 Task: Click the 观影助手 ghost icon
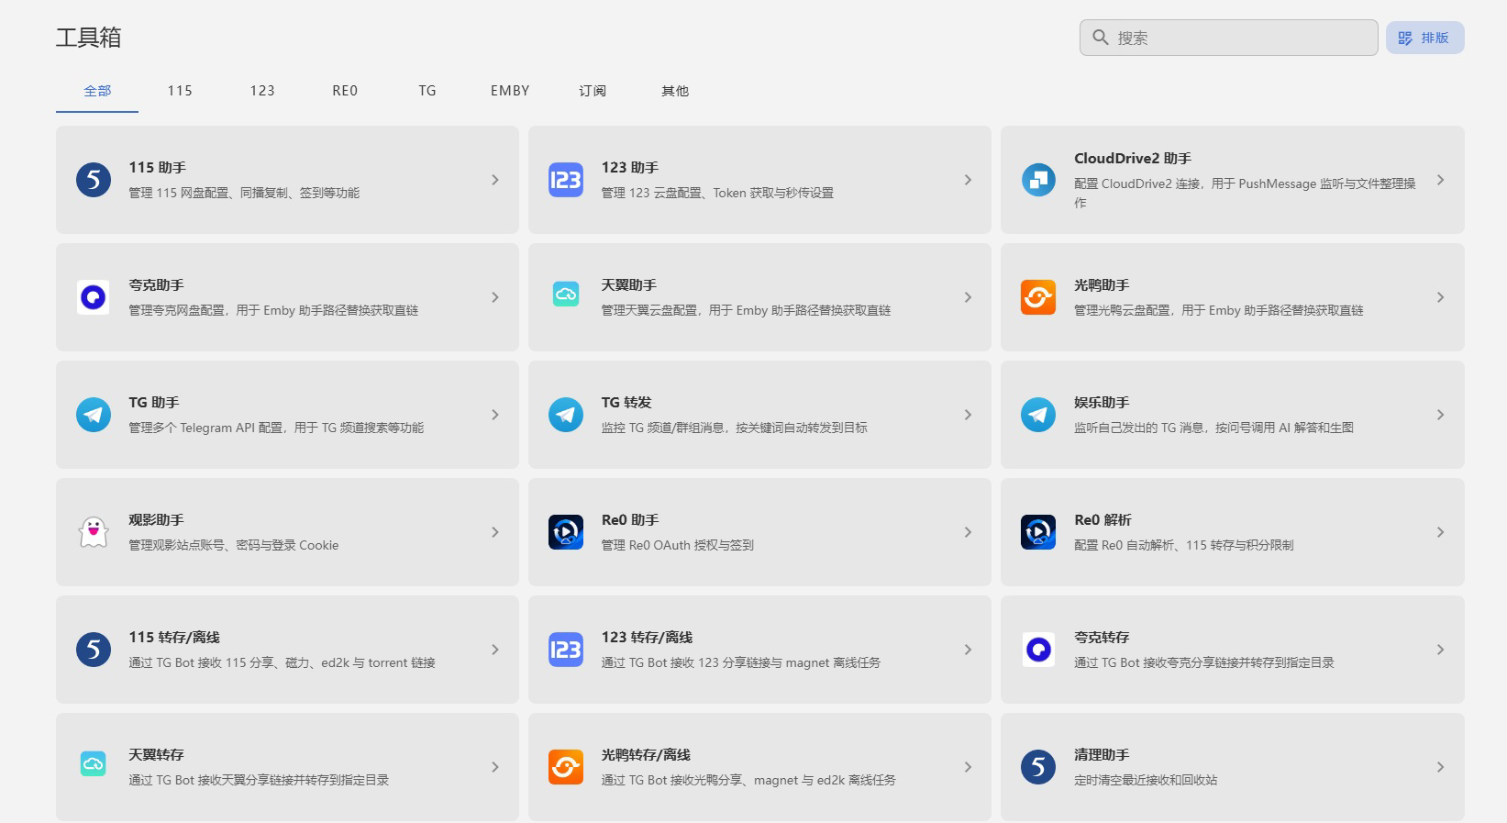click(94, 532)
